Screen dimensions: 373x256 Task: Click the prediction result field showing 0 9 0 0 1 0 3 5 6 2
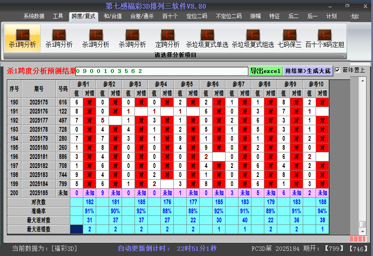coord(162,71)
